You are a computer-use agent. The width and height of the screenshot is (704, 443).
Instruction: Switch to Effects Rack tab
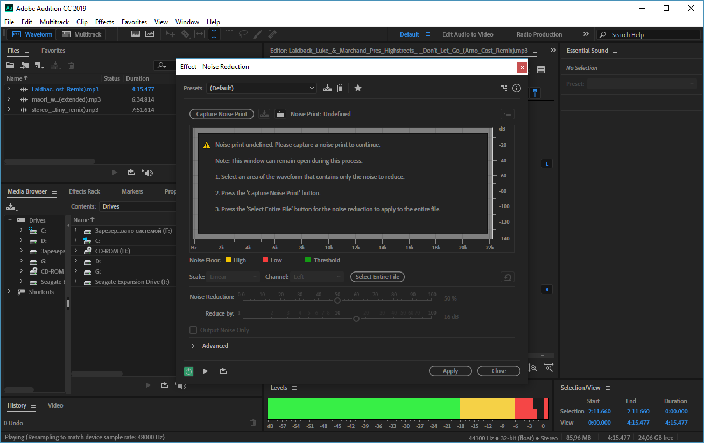(x=85, y=191)
